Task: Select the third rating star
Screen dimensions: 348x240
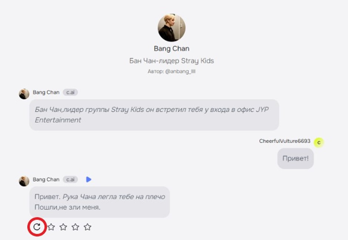Action: pyautogui.click(x=75, y=227)
